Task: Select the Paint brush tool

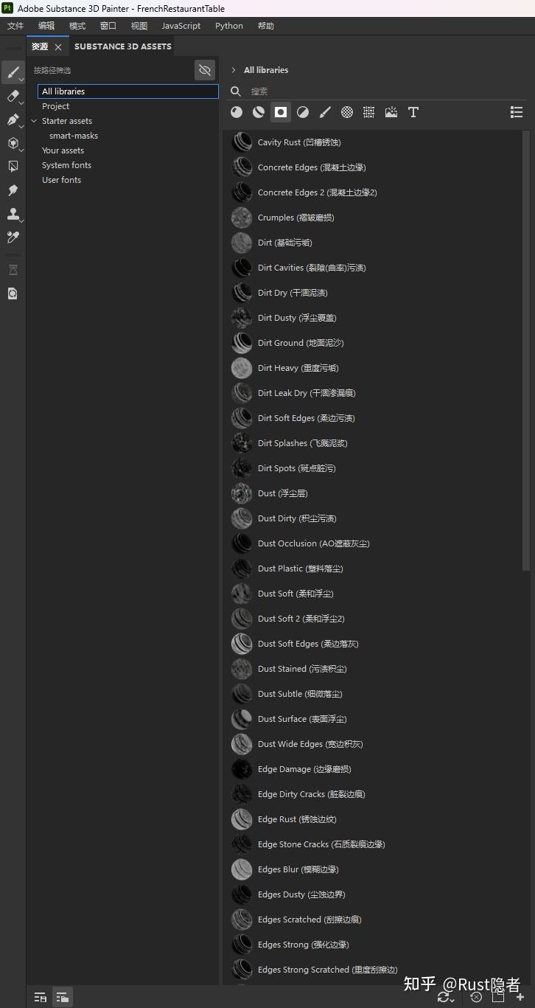Action: (13, 72)
